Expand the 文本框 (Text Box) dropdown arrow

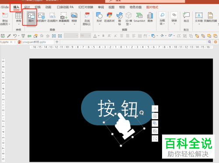coord(199,24)
